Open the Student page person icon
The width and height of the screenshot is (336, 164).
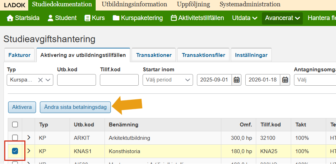coord(50,18)
